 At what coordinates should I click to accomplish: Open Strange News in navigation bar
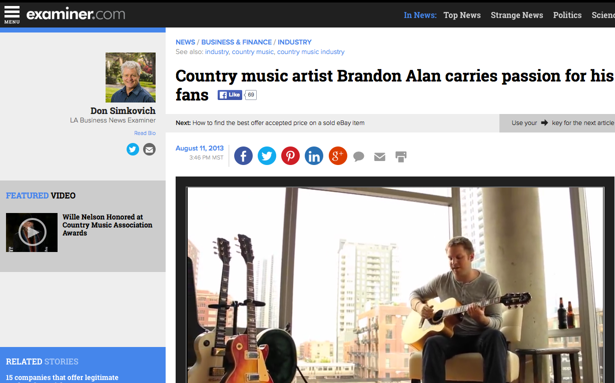click(x=517, y=15)
